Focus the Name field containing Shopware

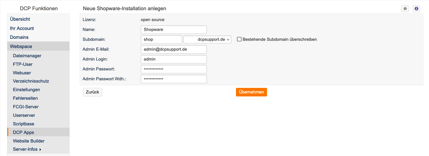coord(174,30)
